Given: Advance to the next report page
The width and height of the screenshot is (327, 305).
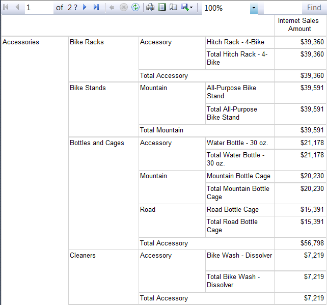Looking at the screenshot, I should pyautogui.click(x=85, y=7).
